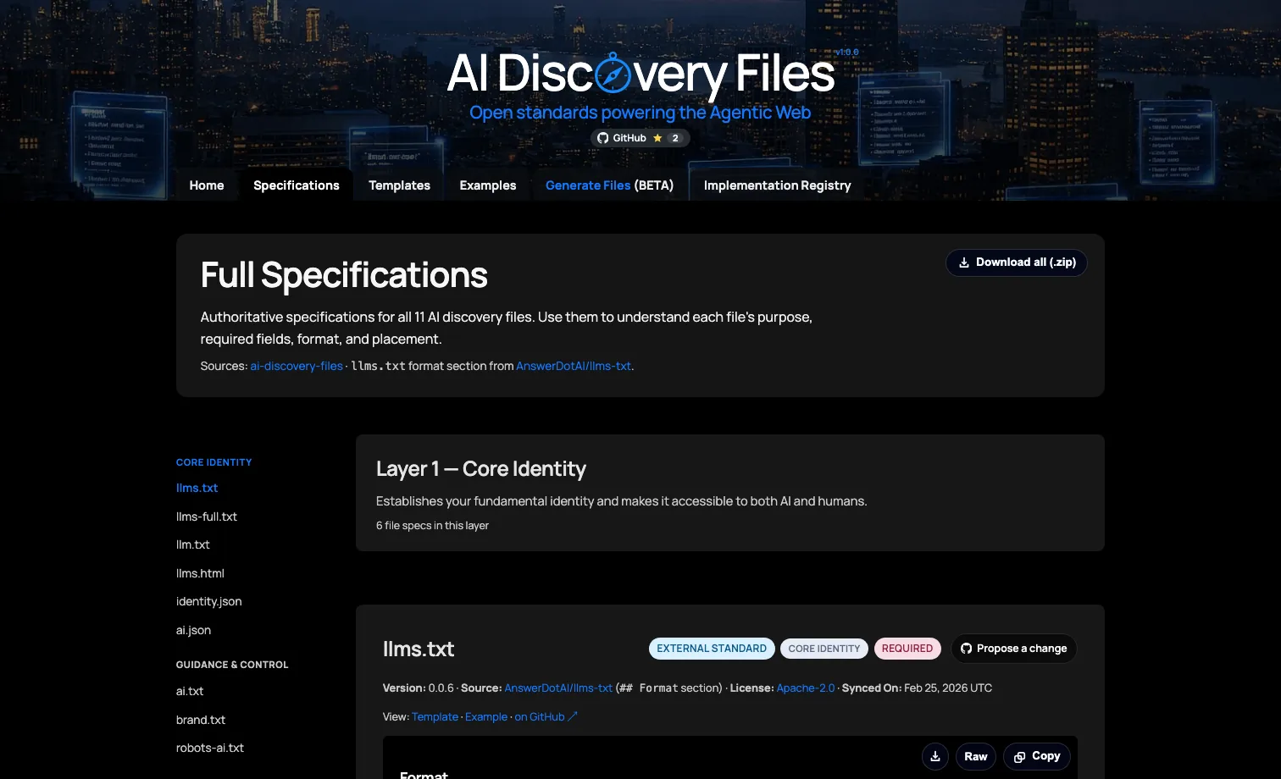
Task: Select robots-ai.txt in the sidebar
Action: point(210,749)
